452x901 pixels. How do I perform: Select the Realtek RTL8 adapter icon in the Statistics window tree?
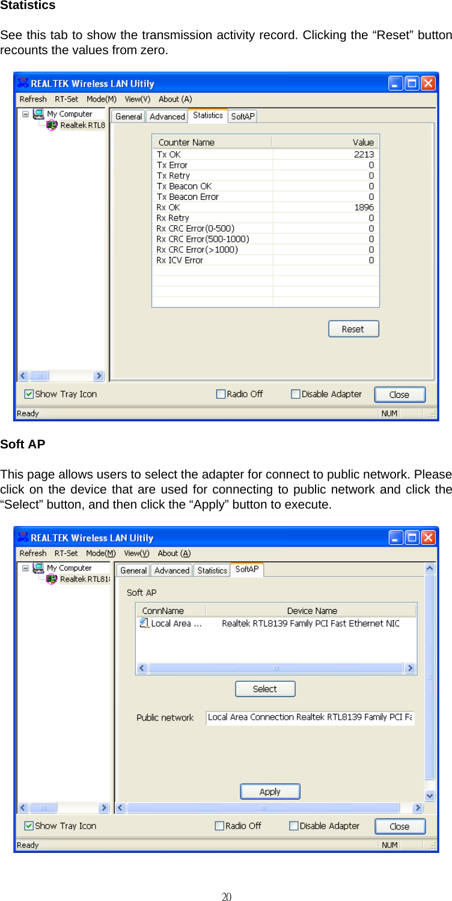click(52, 125)
